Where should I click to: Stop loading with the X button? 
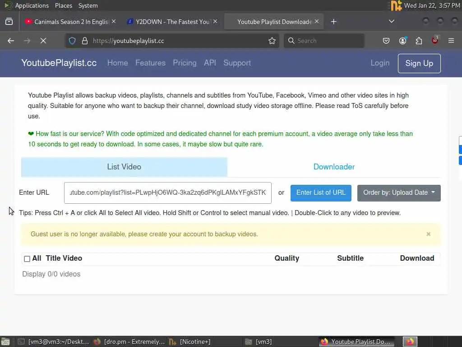(x=43, y=41)
